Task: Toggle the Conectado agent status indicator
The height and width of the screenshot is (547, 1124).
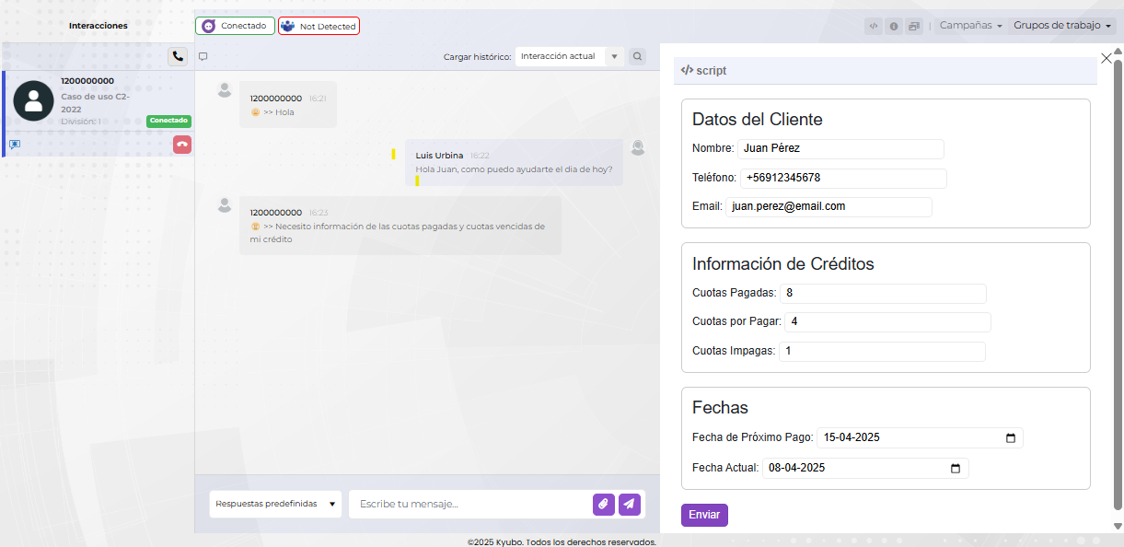Action: (x=235, y=26)
